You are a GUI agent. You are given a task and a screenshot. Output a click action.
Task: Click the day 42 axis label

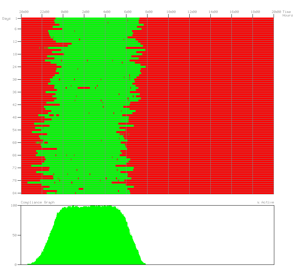click(x=15, y=105)
